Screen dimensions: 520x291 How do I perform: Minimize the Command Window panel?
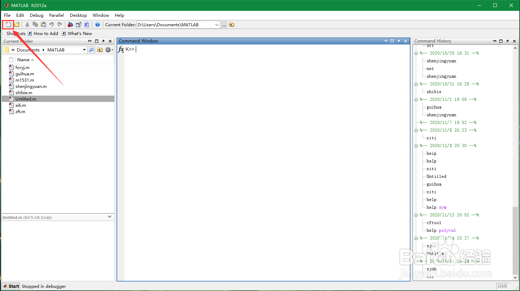click(x=386, y=41)
